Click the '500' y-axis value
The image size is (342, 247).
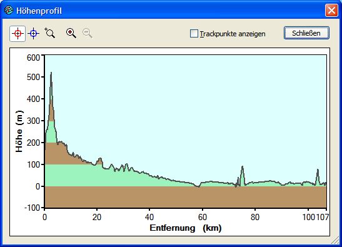tap(33, 77)
